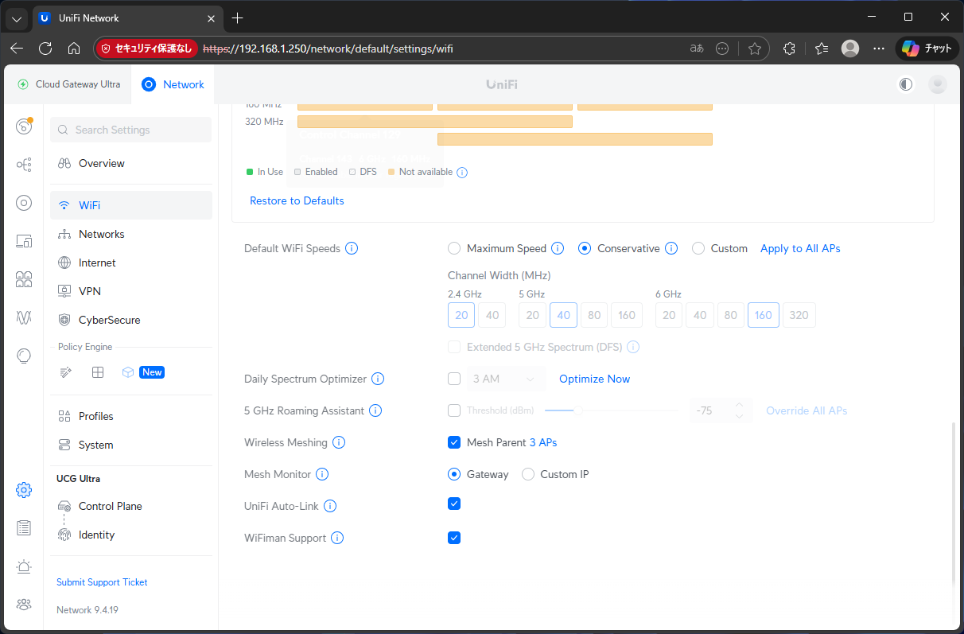The image size is (964, 634).
Task: Click the info icon beside Daily Spectrum Optimizer
Action: pos(378,379)
